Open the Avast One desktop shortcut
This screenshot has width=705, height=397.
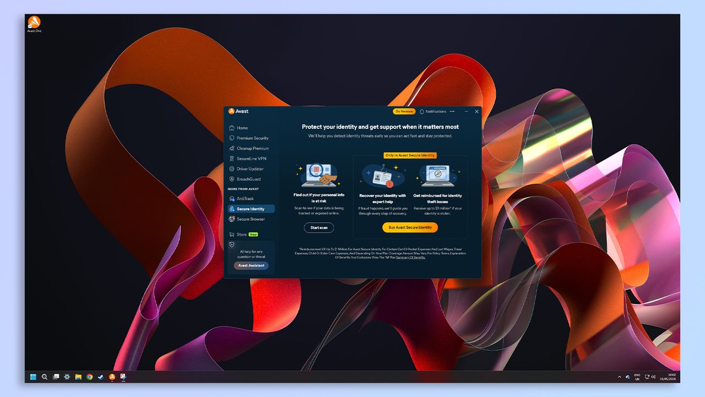34,24
